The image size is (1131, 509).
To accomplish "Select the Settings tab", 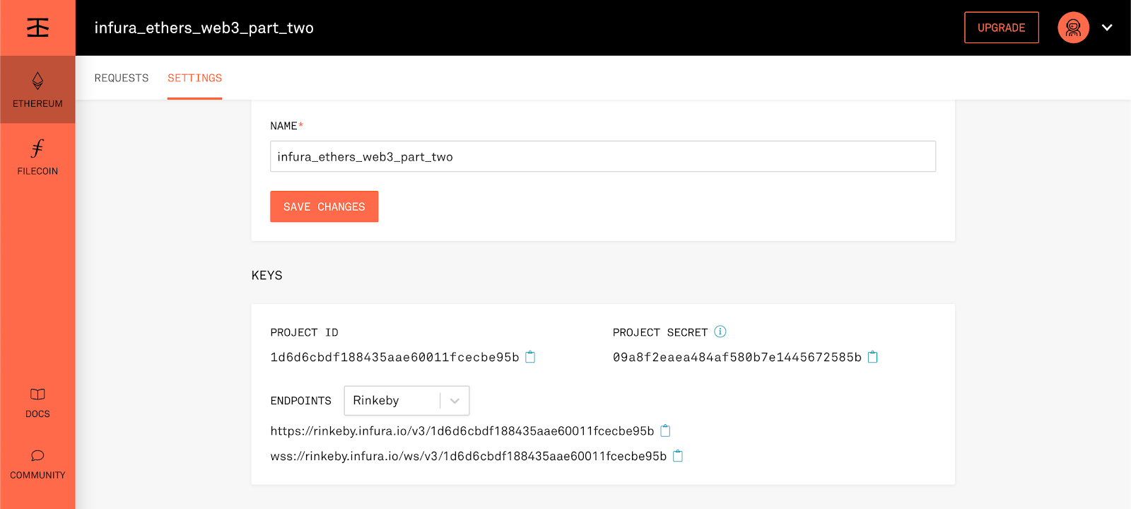I will (194, 78).
